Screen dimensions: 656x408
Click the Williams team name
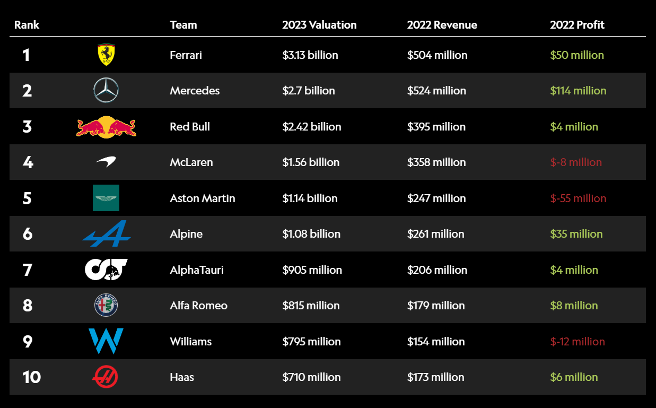[190, 342]
